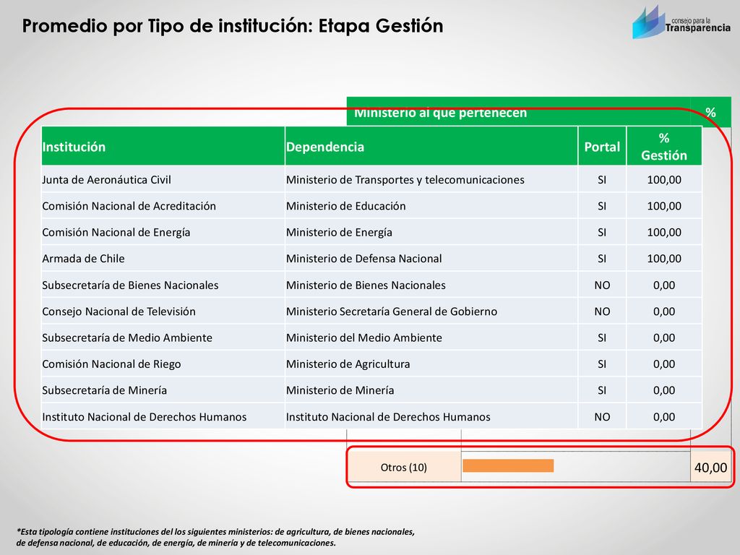Click the Consejo para la Transparencia logo
The width and height of the screenshot is (740, 555).
[x=681, y=22]
